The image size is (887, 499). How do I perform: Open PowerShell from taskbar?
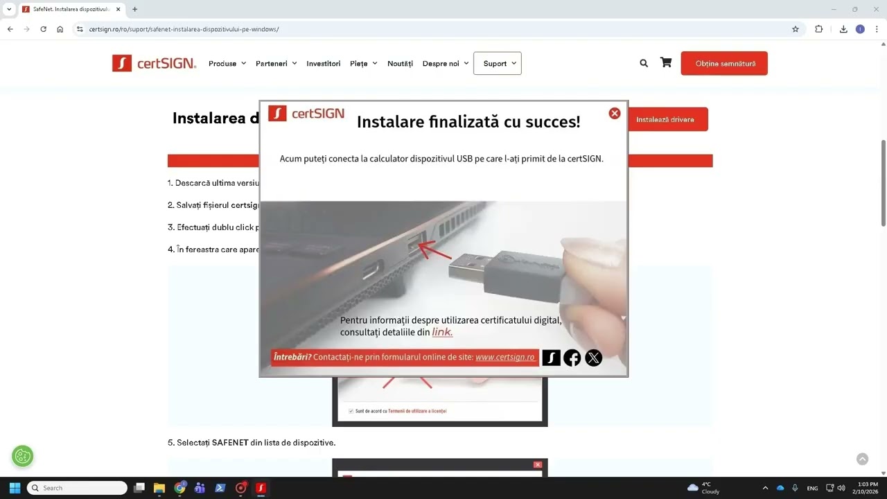(x=220, y=488)
